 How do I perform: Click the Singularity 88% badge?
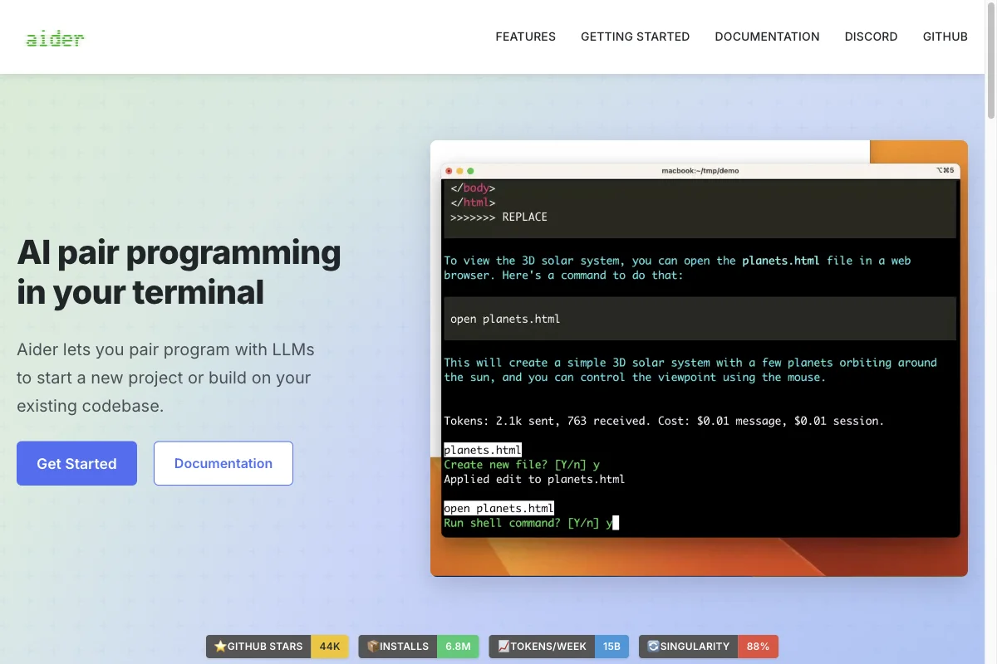pyautogui.click(x=709, y=647)
